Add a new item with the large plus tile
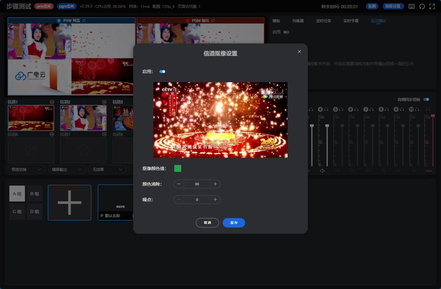This screenshot has width=441, height=289. tap(70, 202)
